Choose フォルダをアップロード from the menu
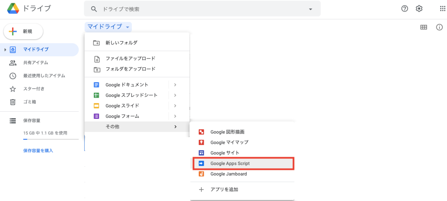 point(137,69)
